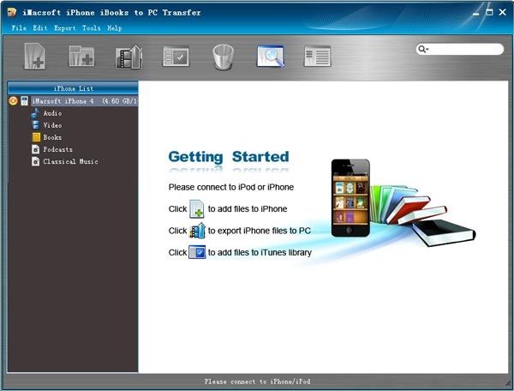Image resolution: width=514 pixels, height=391 pixels.
Task: Collapse the device tree with the orange arrow
Action: 13,100
